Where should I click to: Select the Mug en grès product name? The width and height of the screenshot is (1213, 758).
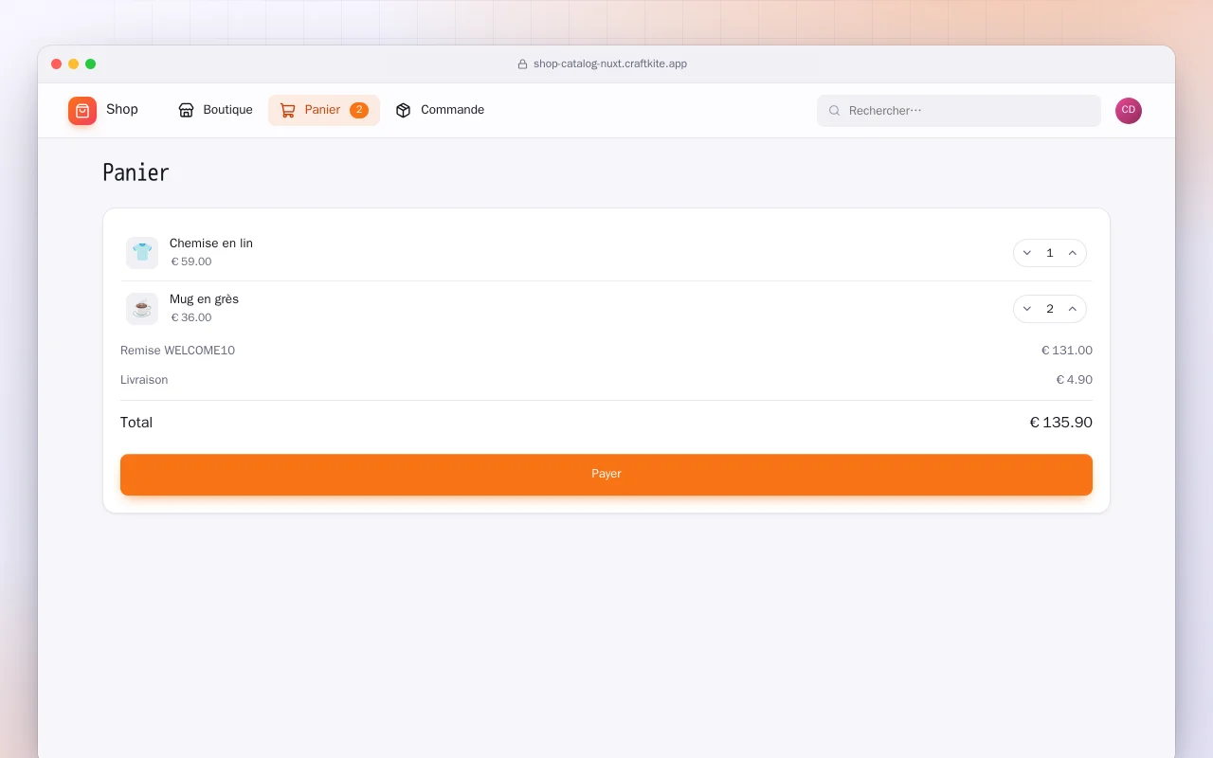(204, 299)
